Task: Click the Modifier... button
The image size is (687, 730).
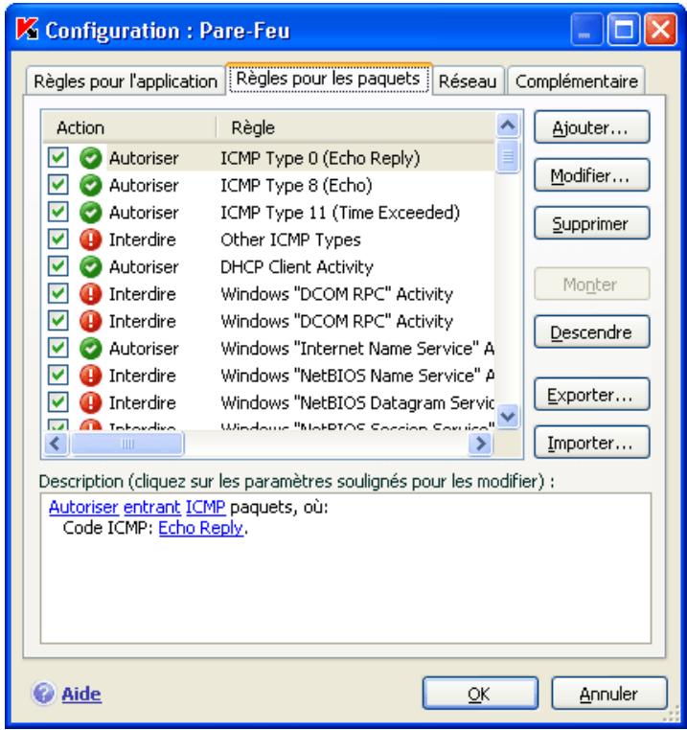Action: tap(591, 175)
